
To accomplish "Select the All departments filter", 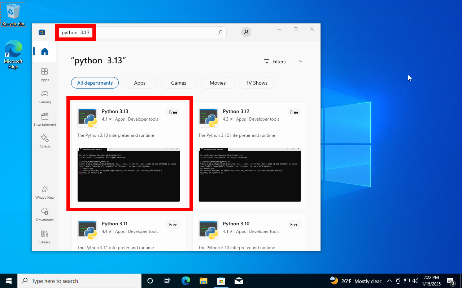I will (x=95, y=83).
